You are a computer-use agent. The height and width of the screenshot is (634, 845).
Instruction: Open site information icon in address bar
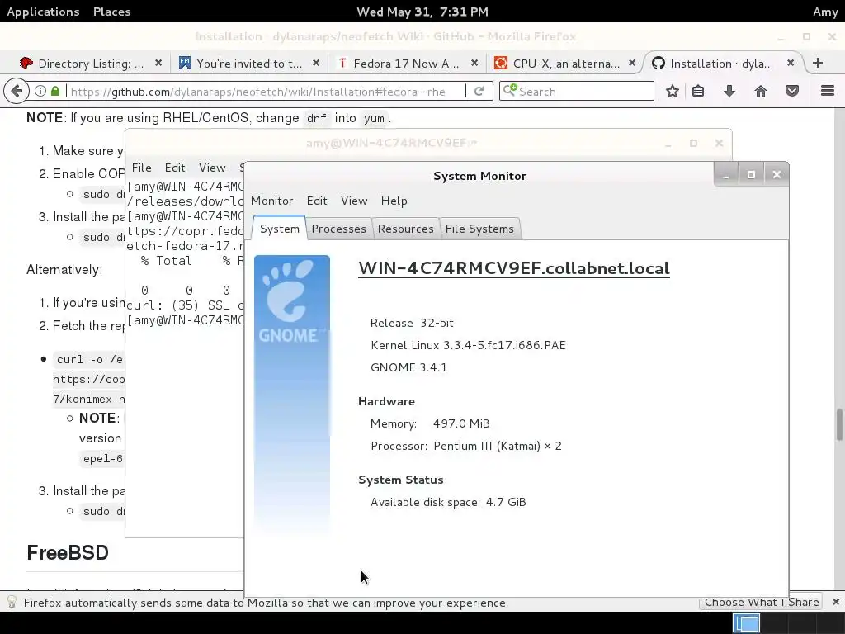tap(40, 91)
